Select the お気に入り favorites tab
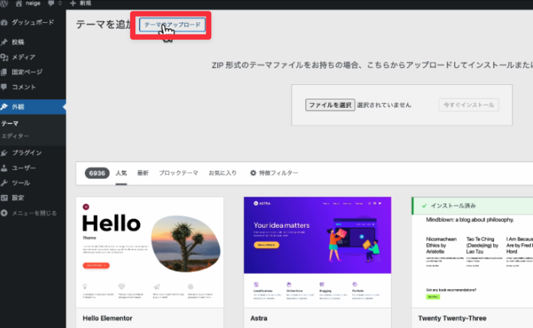533x328 pixels. tap(223, 174)
